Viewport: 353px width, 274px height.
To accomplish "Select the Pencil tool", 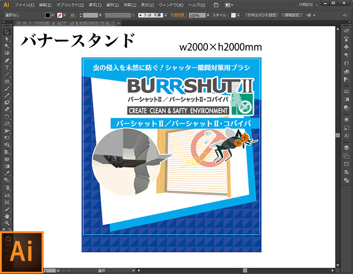I will pos(7,95).
